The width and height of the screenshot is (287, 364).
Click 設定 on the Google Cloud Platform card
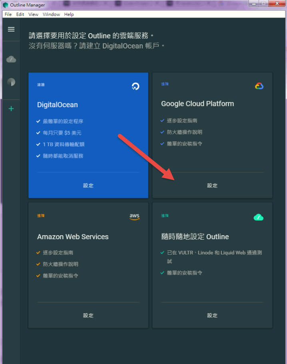click(212, 186)
